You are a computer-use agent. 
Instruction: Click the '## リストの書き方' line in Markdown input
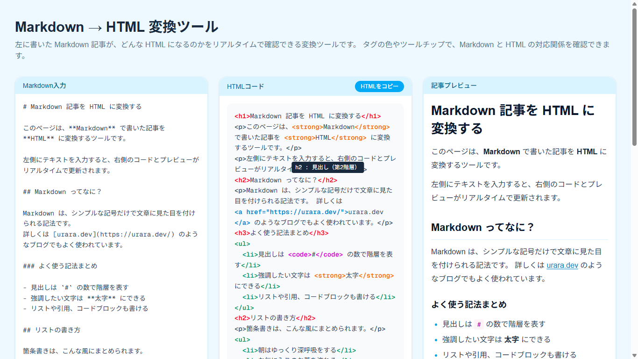(51, 330)
